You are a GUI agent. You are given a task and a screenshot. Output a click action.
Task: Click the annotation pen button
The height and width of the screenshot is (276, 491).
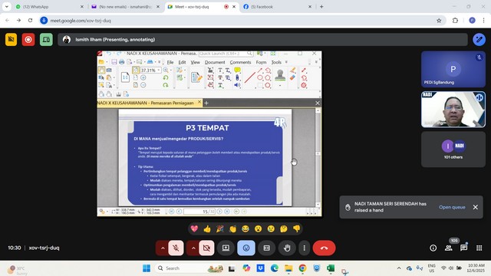pos(479,39)
